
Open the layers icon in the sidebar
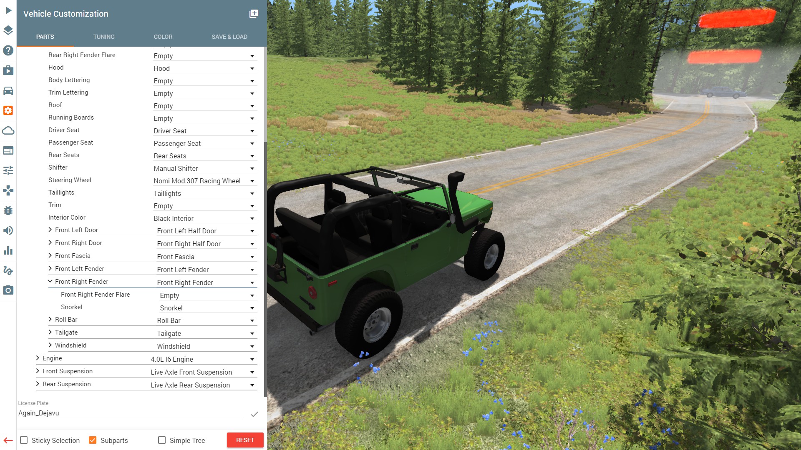coord(8,30)
